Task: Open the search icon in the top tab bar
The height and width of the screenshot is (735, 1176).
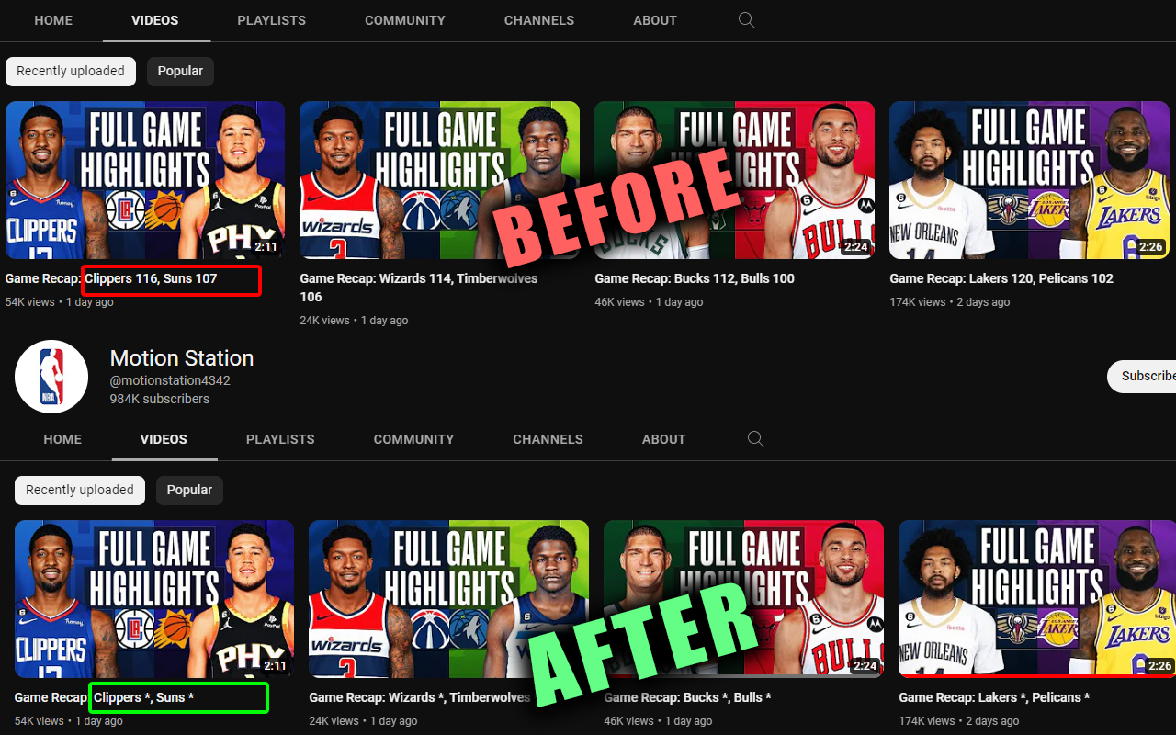Action: (746, 20)
